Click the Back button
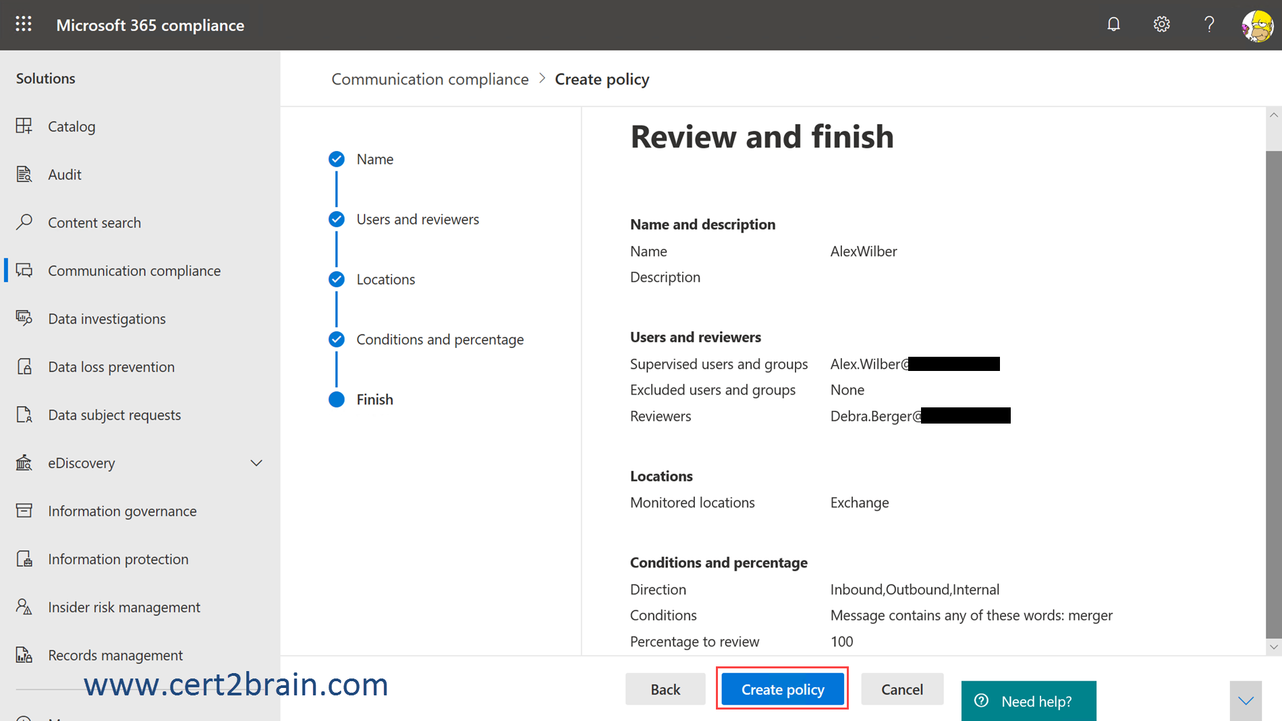This screenshot has height=721, width=1282. tap(665, 689)
